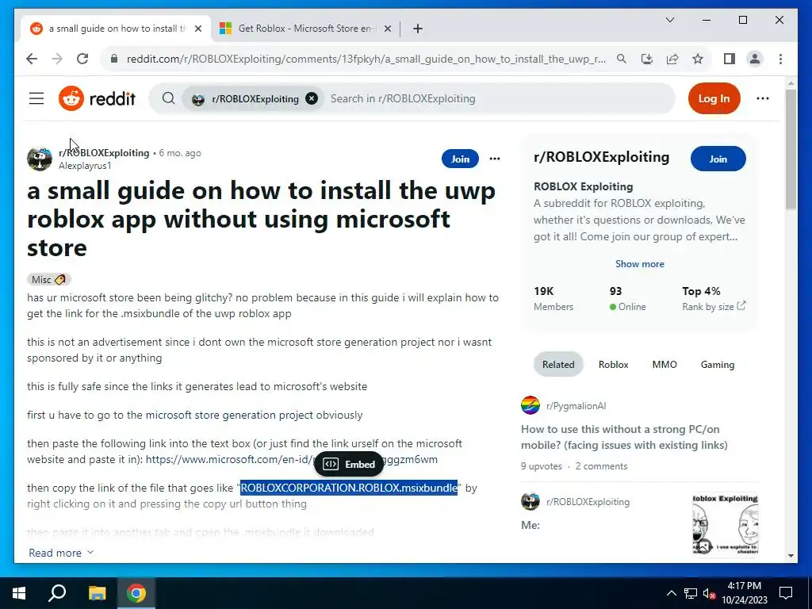Reload the current page
This screenshot has width=812, height=609.
coord(82,59)
